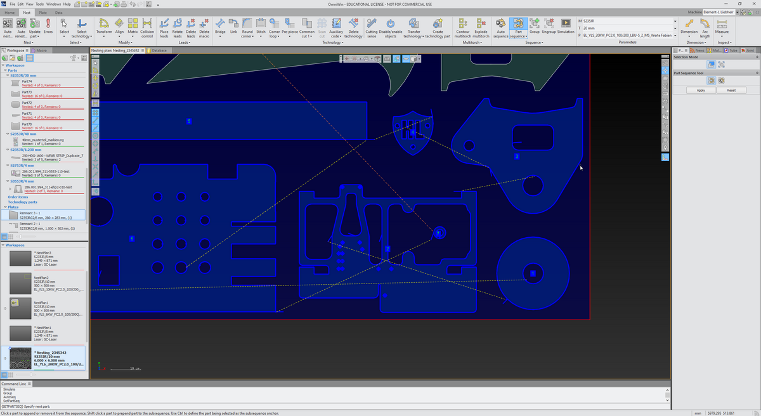Click the Align tool icon
Image resolution: width=761 pixels, height=416 pixels.
click(x=119, y=23)
